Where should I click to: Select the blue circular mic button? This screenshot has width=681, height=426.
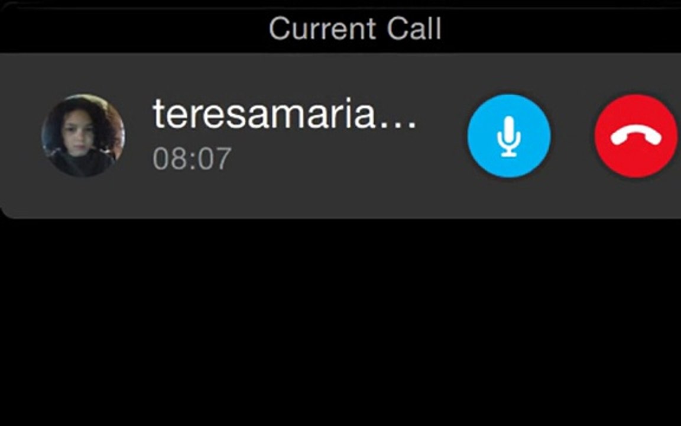coord(509,135)
